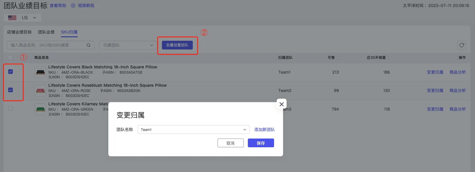Sort by 近30天销量 column arrows
The height and width of the screenshot is (172, 475).
[x=389, y=58]
